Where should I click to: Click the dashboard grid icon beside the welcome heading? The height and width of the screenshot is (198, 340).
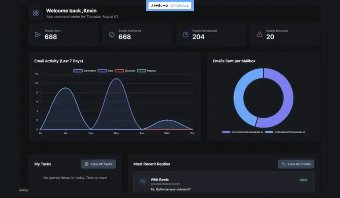click(36, 13)
